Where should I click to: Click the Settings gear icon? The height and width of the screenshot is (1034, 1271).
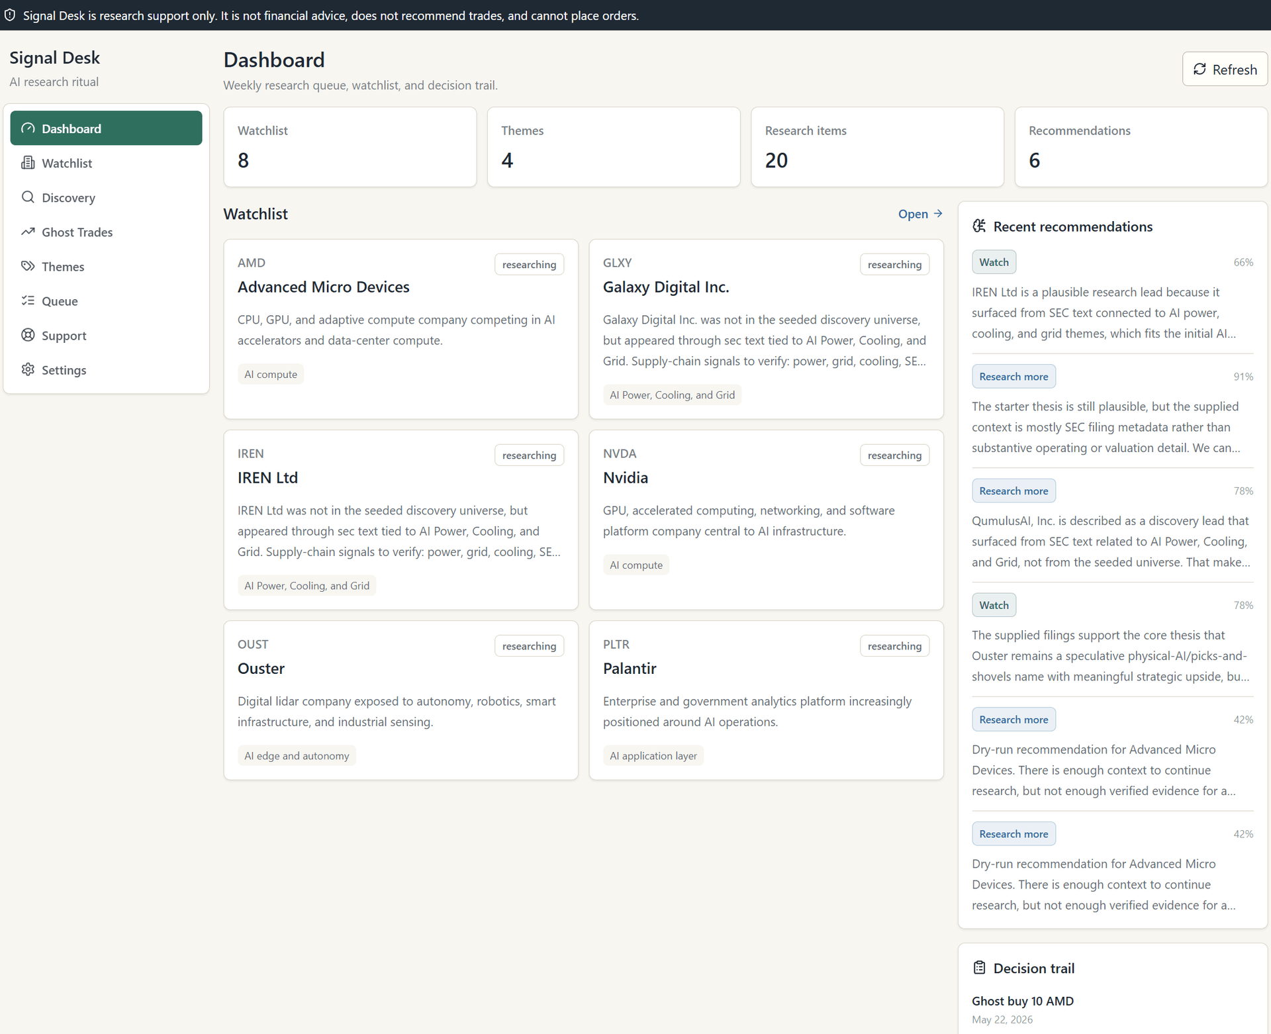point(28,369)
